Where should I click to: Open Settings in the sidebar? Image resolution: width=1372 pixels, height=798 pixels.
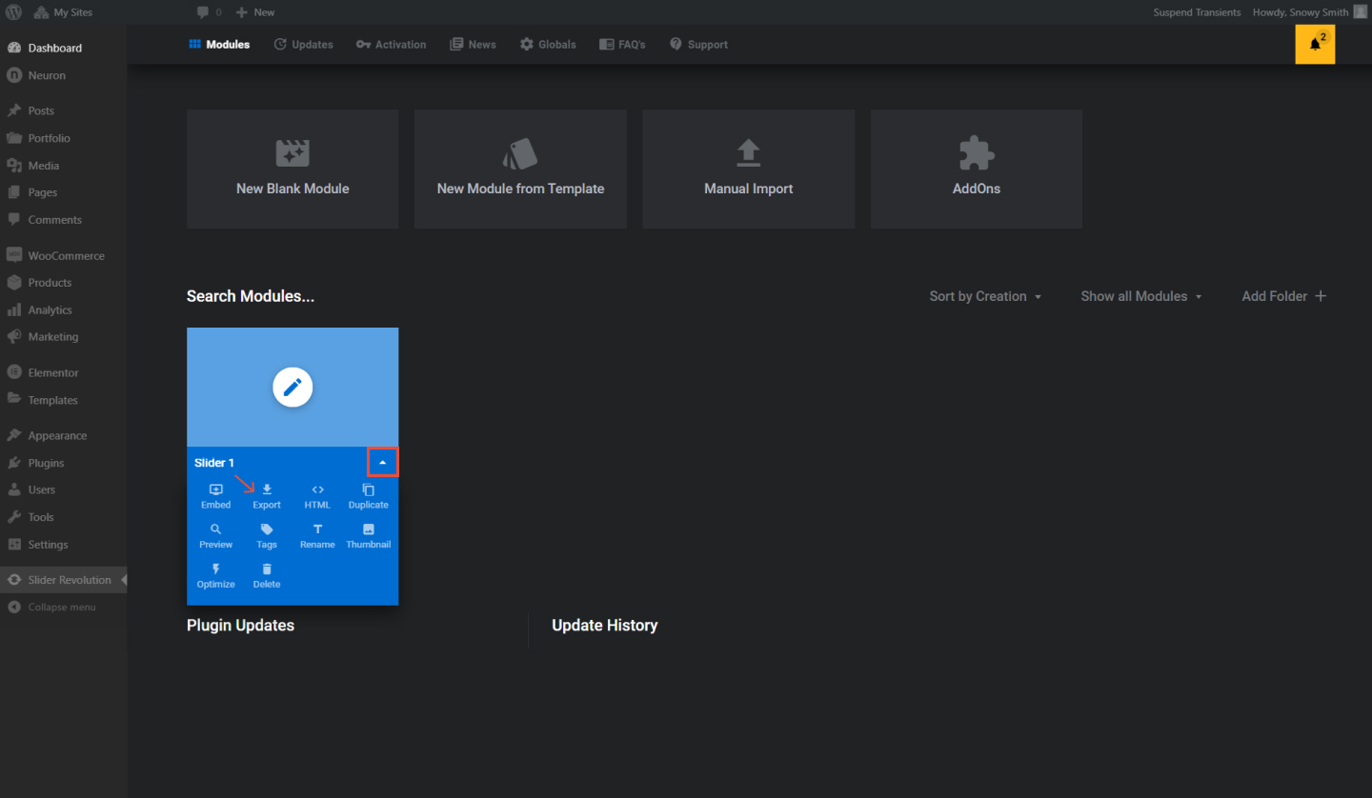click(64, 545)
